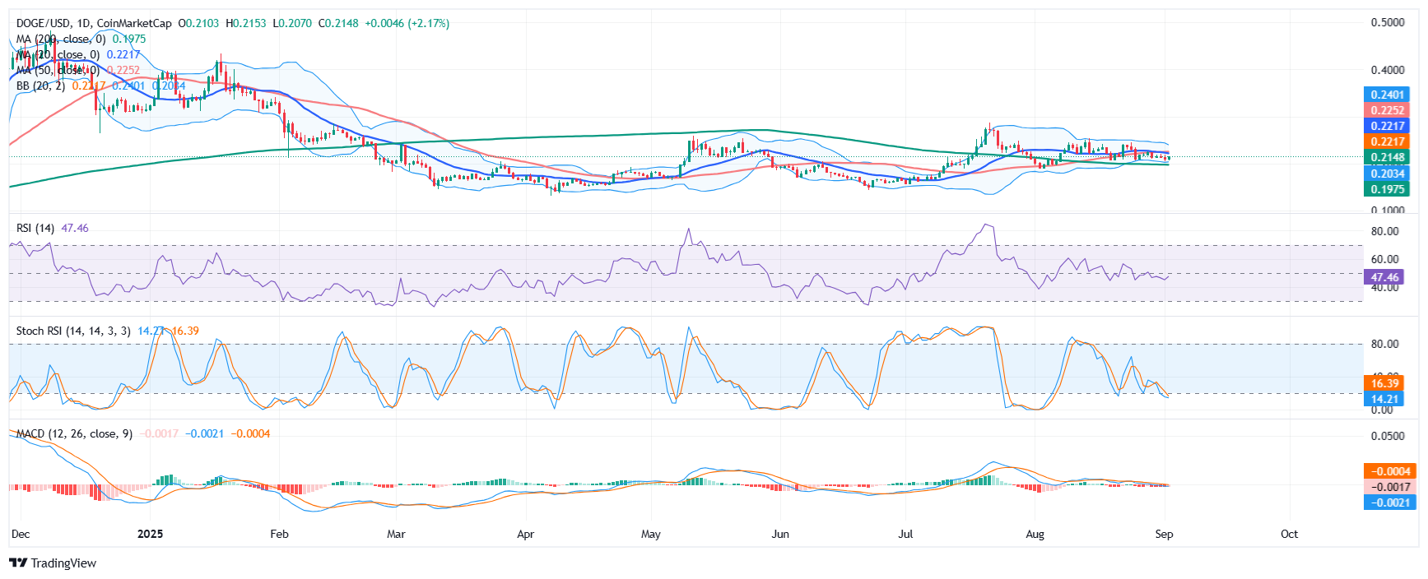Click the 47.46 RSI value tag
Screen dimensions: 1428x579
point(1384,277)
